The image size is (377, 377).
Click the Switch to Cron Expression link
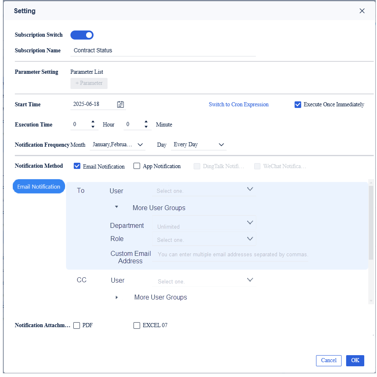point(239,104)
